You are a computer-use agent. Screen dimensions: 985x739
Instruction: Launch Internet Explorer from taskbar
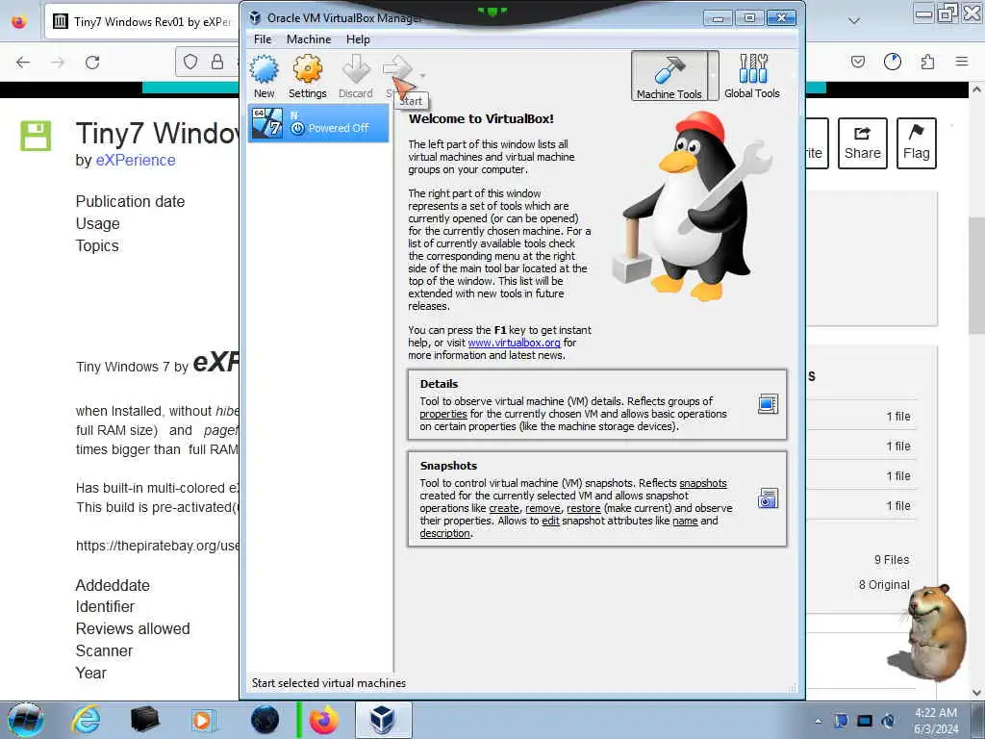pos(86,720)
